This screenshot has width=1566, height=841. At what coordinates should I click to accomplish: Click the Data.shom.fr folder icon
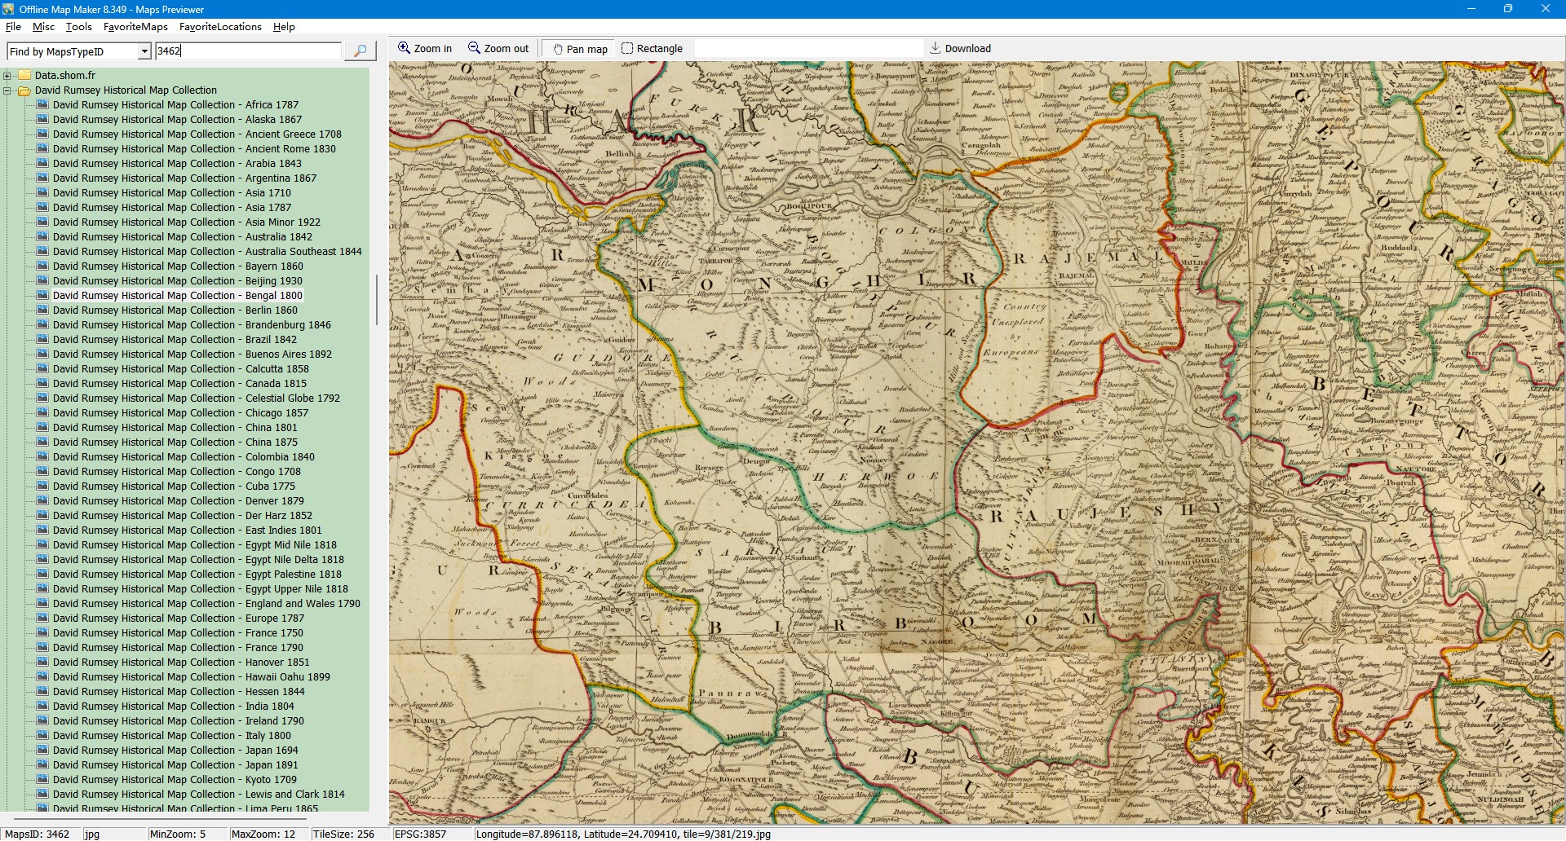tap(24, 76)
